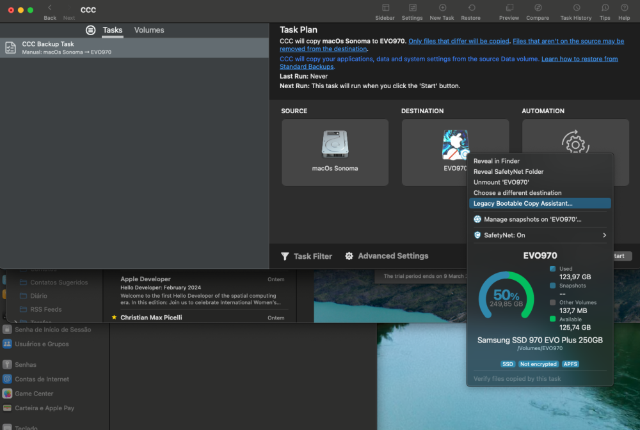Click Carteira e Apple Pay in System Settings

(45, 408)
